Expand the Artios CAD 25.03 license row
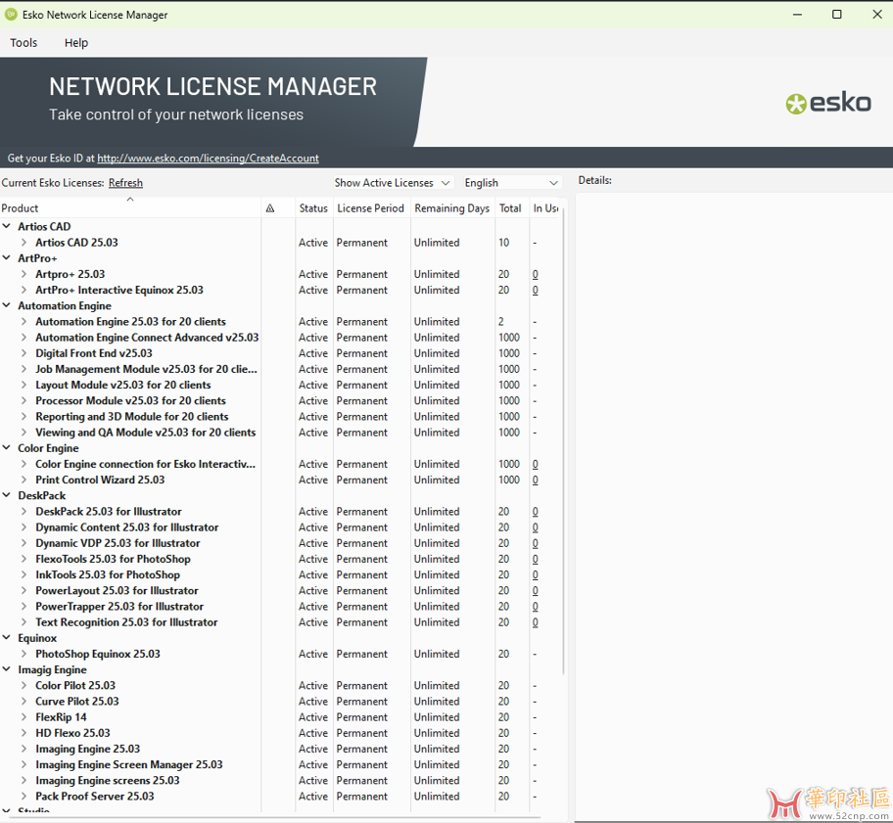This screenshot has width=893, height=823. tap(23, 243)
